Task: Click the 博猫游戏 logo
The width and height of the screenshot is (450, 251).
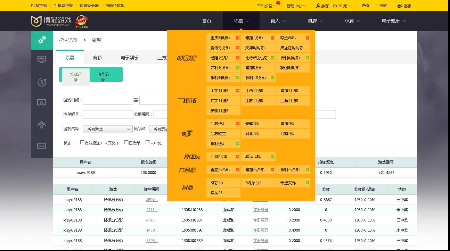Action: [51, 21]
